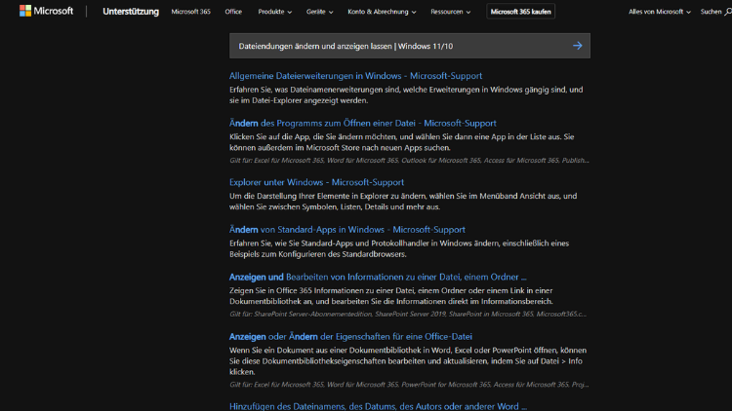Expand the Produkte dropdown
This screenshot has height=411, width=732.
tap(275, 12)
